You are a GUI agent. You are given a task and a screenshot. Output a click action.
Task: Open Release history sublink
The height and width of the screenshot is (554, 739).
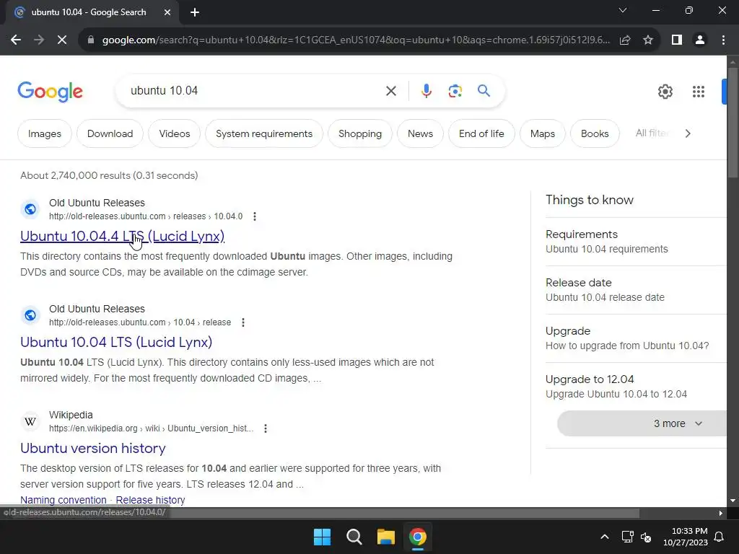(150, 500)
